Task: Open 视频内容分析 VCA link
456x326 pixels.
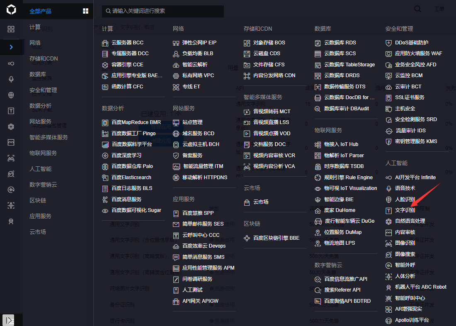Action: [x=274, y=166]
